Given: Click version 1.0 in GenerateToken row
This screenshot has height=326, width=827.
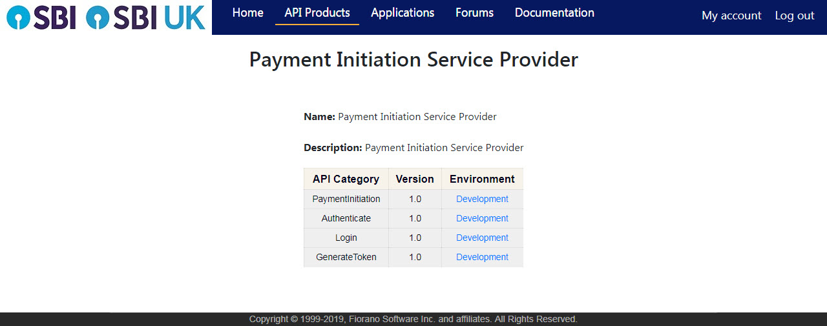Looking at the screenshot, I should (415, 257).
